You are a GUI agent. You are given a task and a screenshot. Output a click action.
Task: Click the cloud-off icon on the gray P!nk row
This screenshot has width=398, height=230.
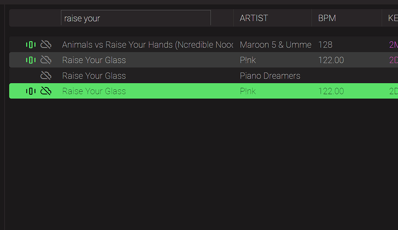[x=46, y=60]
